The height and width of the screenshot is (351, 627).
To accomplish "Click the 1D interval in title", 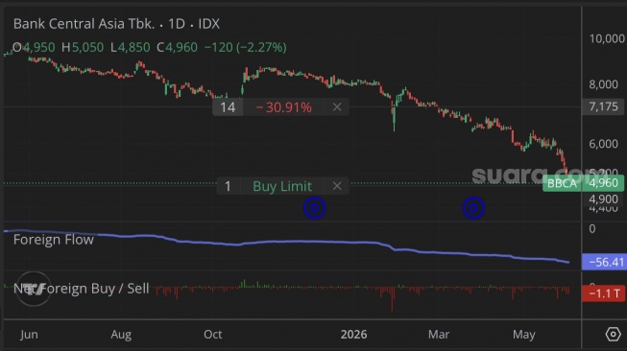I will 177,24.
